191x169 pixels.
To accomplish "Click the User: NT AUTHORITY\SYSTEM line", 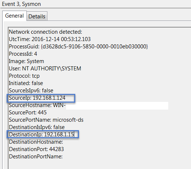I will tap(45, 69).
